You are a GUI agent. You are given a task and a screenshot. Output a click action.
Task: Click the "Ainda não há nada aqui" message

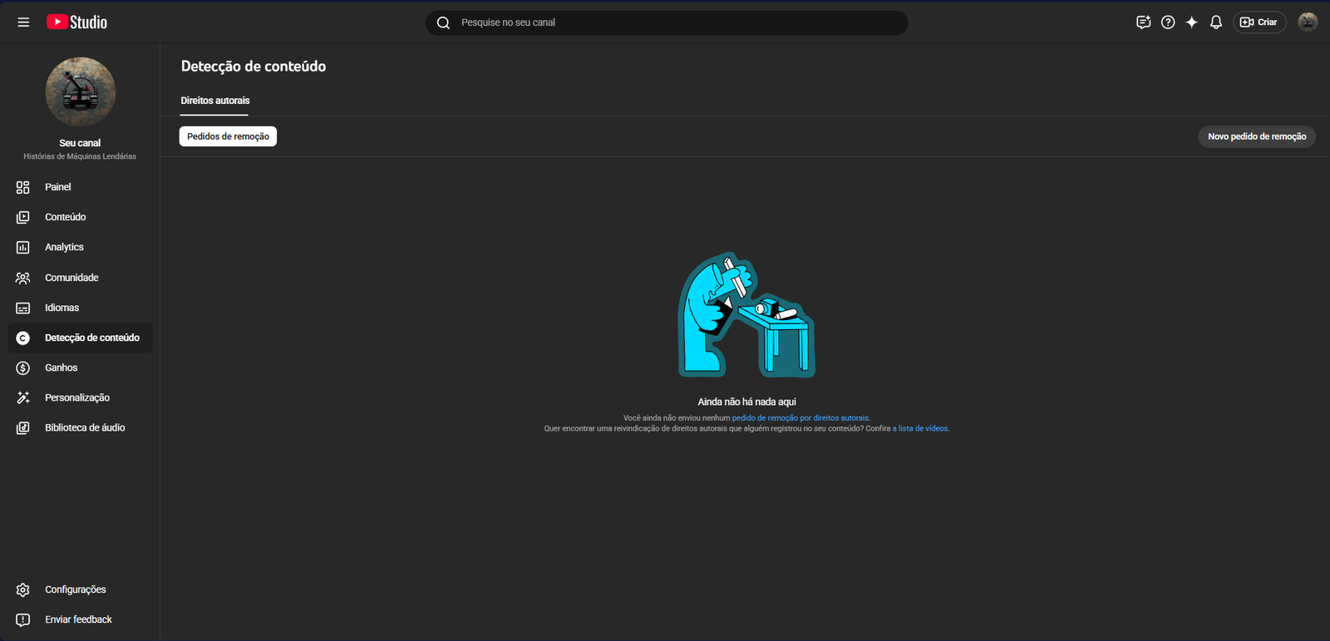746,402
